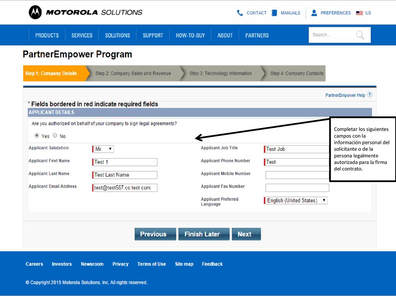Open the Applicant Preferred Language dropdown
This screenshot has width=396, height=297.
(x=296, y=201)
